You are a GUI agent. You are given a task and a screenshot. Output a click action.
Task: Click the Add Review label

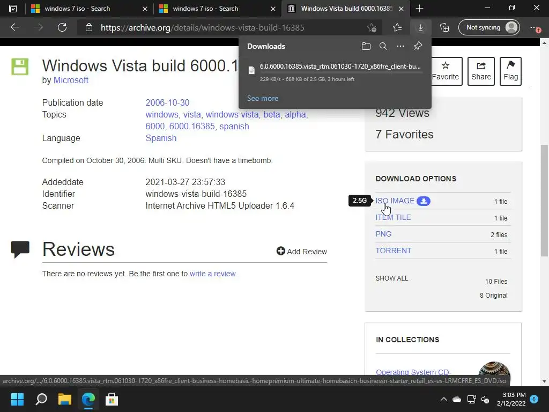pyautogui.click(x=307, y=252)
